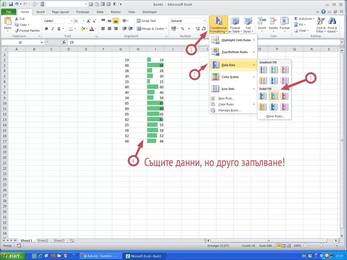
Task: Click the AutoSum icon
Action: click(296, 18)
